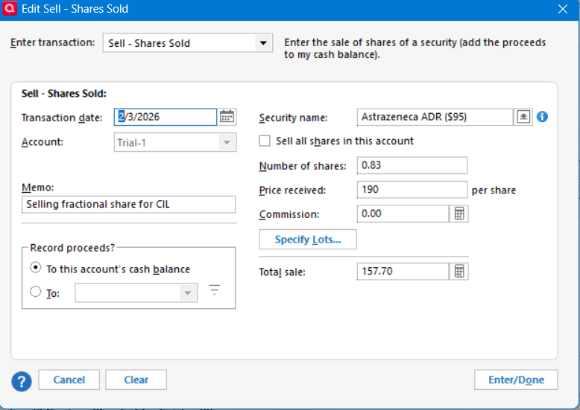Viewport: 580px width, 410px height.
Task: Click the blue help question mark icon
Action: [22, 381]
